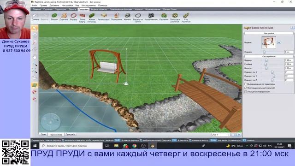Image resolution: width=295 pixels, height=166 pixels.
Task: Select the Edging (Бордюр) tool
Action: [73, 17]
